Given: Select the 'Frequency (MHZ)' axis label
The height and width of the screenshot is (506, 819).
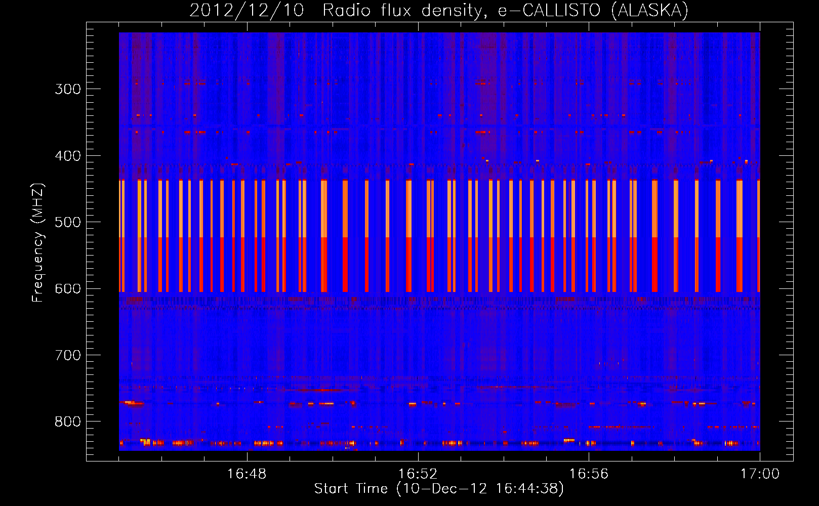Looking at the screenshot, I should point(38,243).
